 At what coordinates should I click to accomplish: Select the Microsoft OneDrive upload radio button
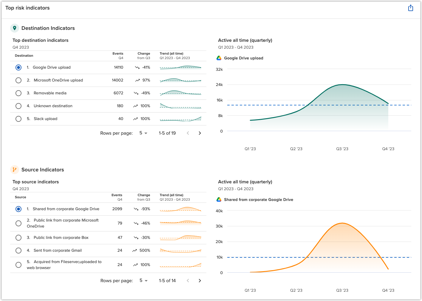point(18,80)
